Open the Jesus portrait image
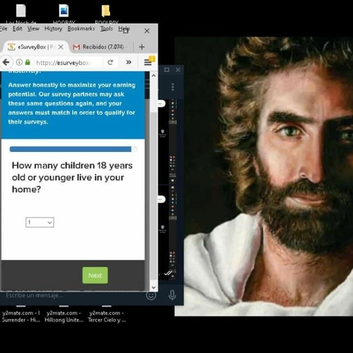The image size is (353, 353). (263, 176)
